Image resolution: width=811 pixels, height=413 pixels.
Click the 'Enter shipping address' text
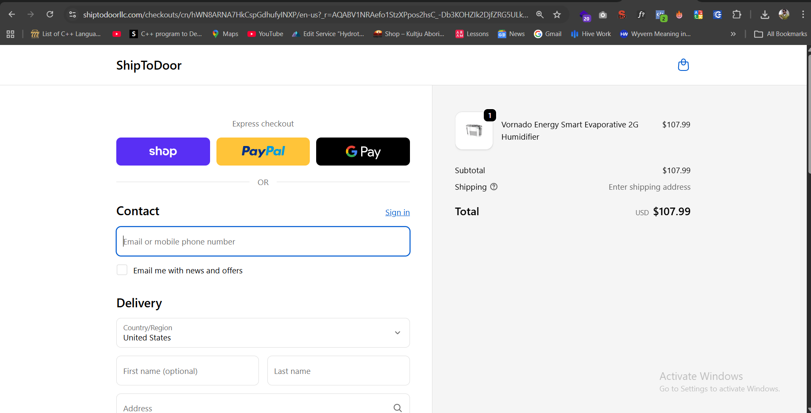point(649,187)
